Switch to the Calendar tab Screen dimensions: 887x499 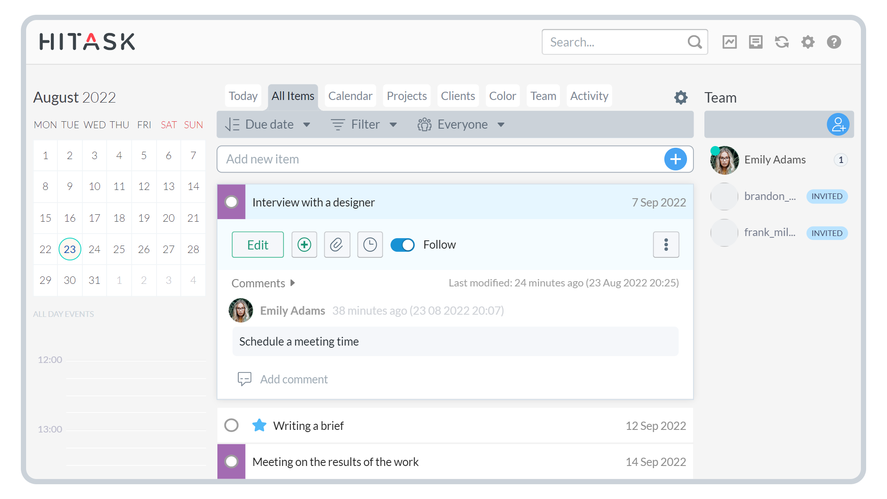click(x=350, y=96)
